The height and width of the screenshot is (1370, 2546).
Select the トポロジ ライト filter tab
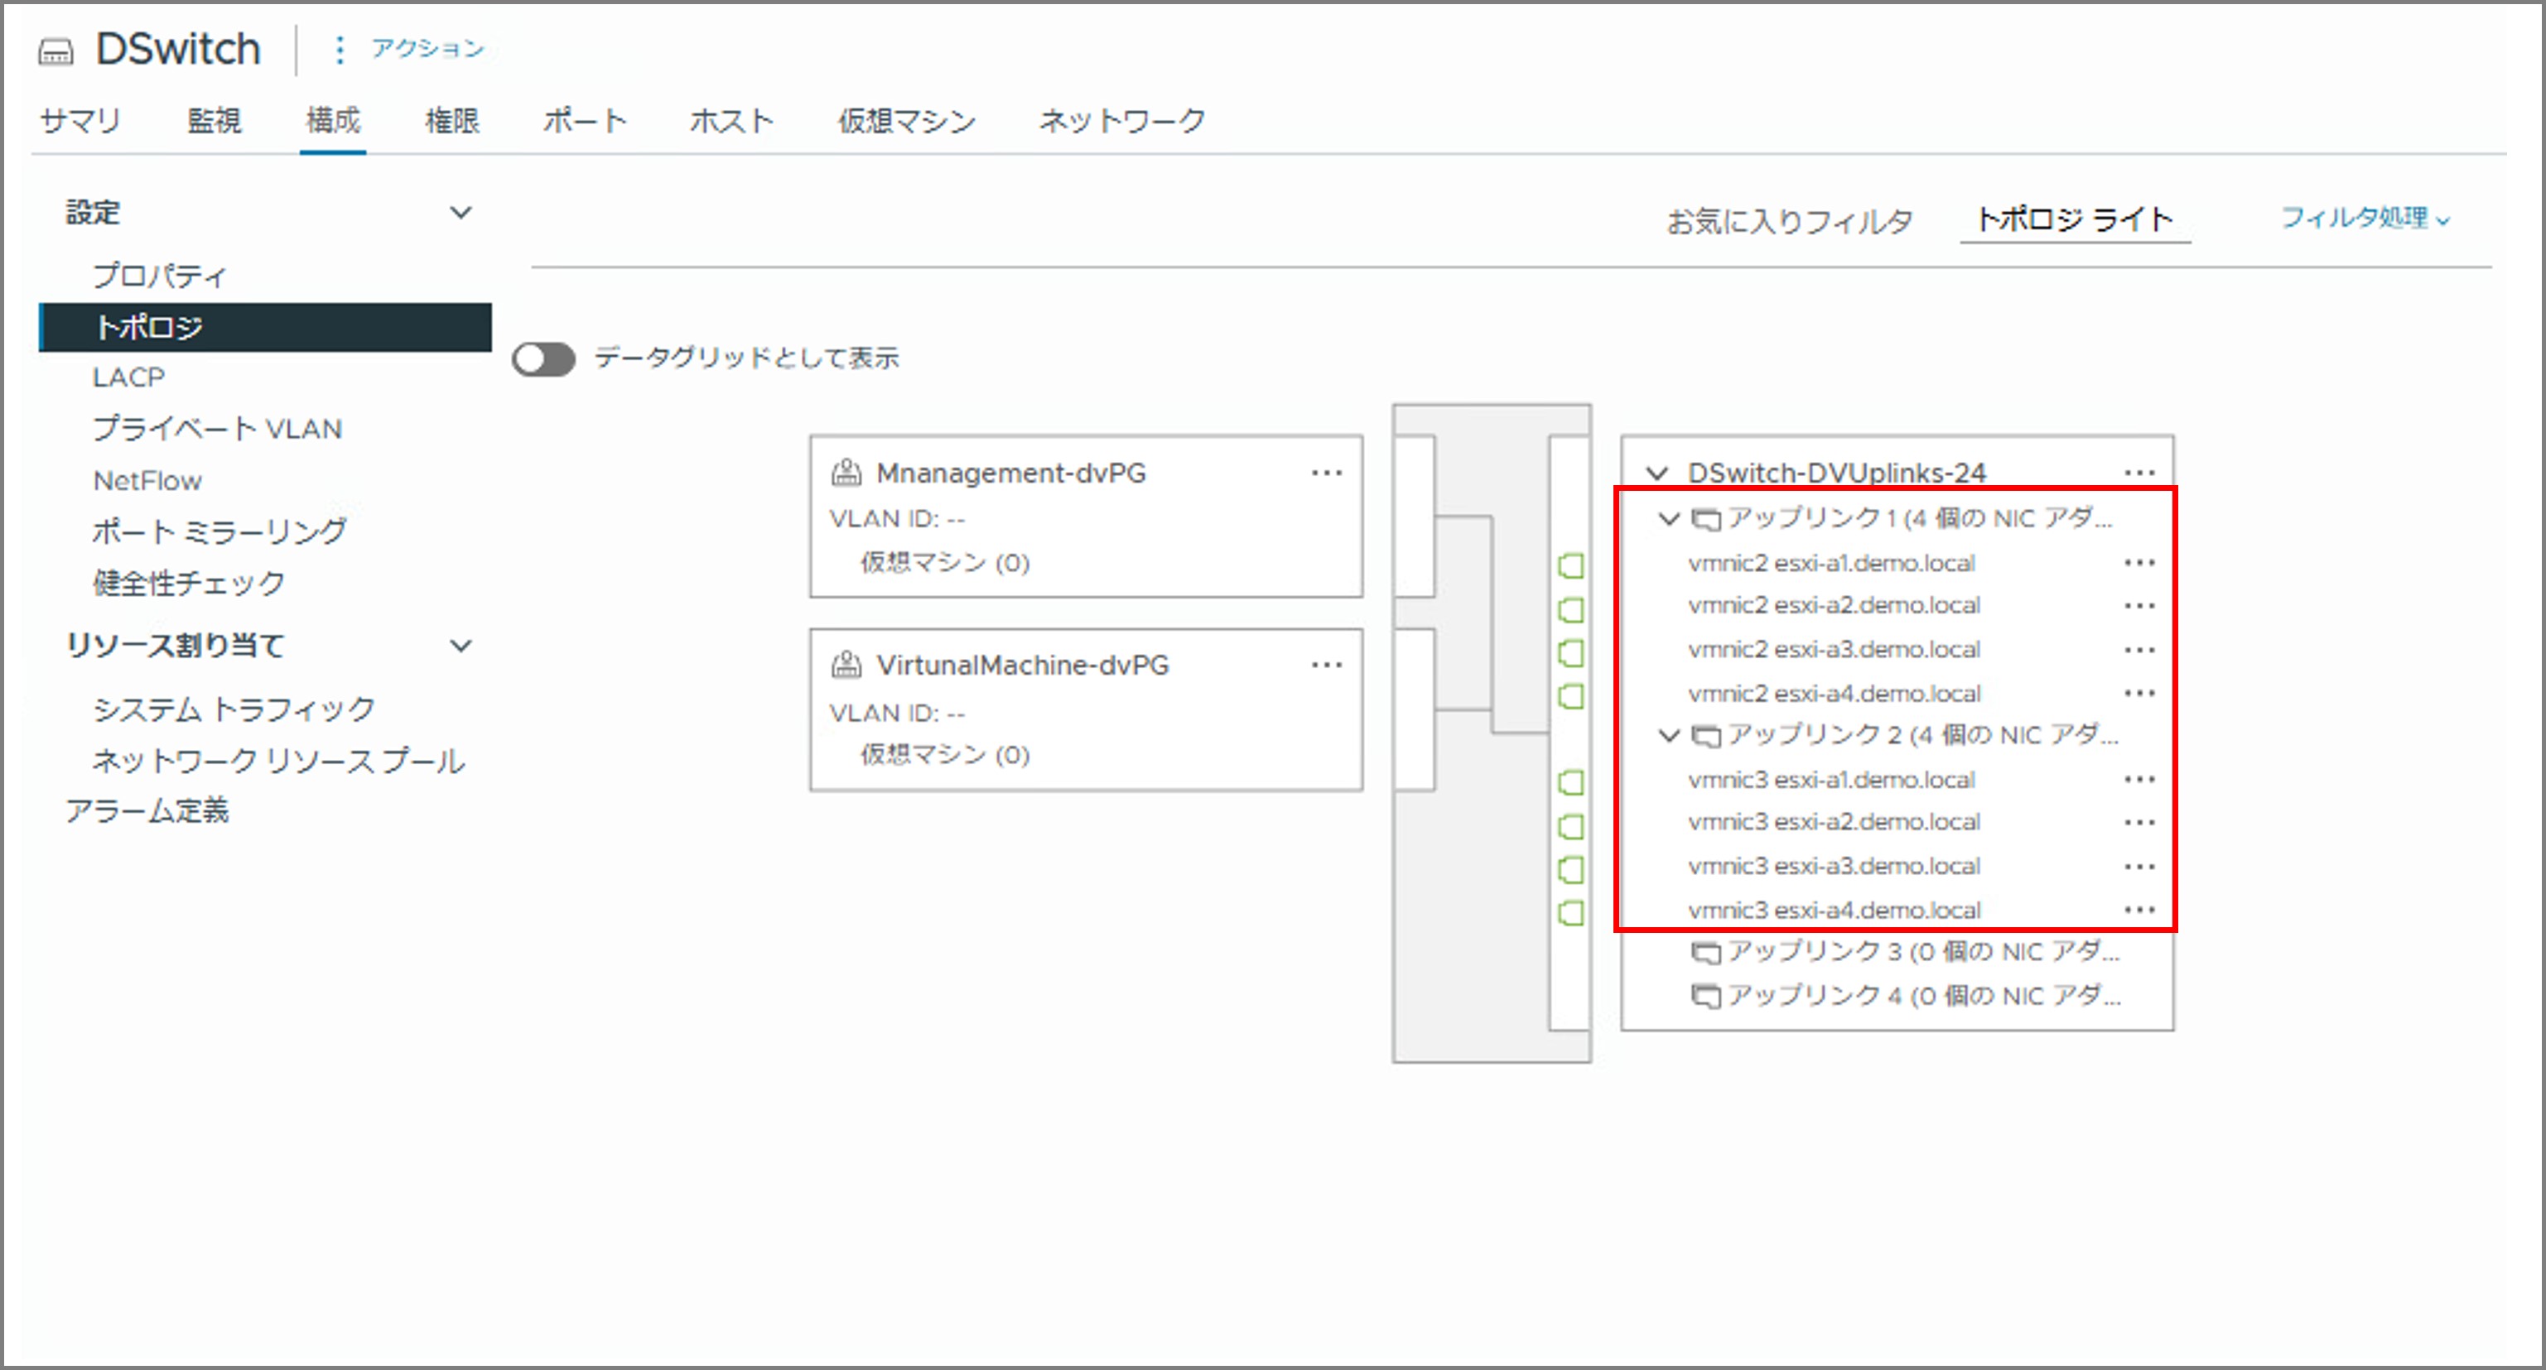pos(2075,219)
